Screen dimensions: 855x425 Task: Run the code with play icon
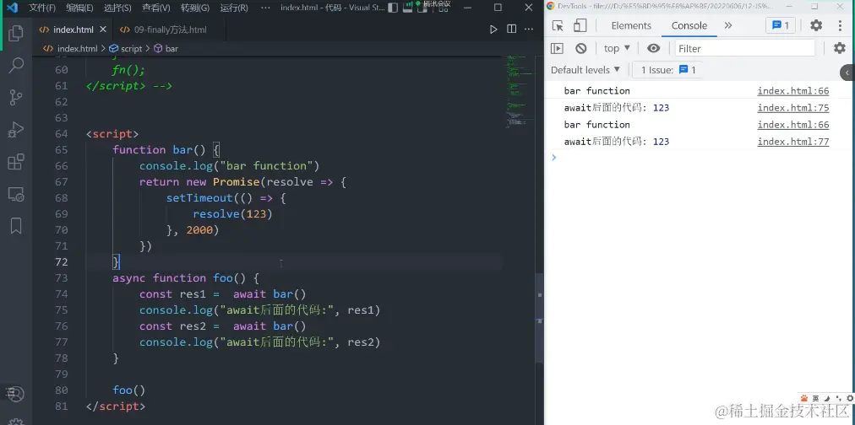click(493, 30)
